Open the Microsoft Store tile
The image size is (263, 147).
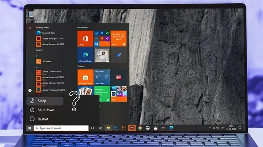[85, 78]
